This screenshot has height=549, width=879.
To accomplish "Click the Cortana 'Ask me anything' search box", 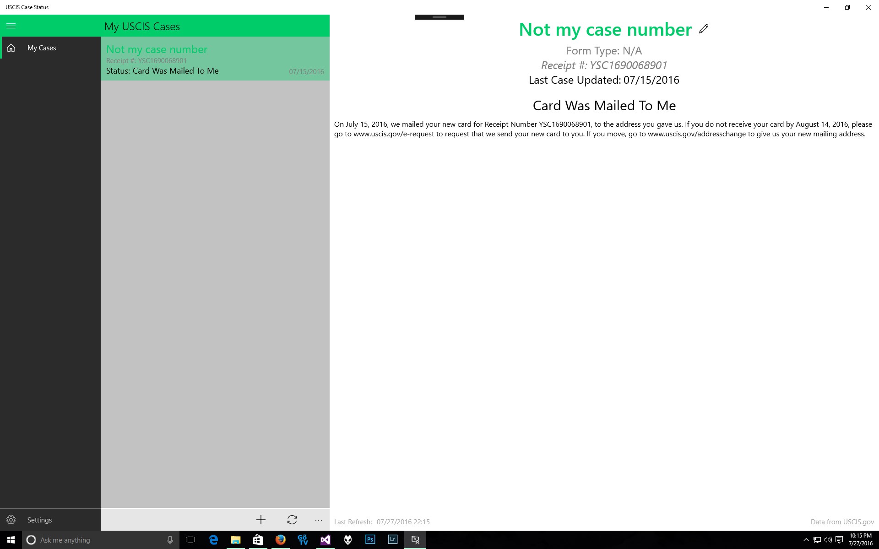I will 100,540.
